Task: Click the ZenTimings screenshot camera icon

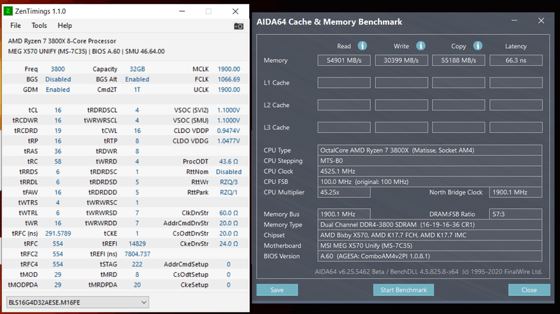Action: pyautogui.click(x=239, y=26)
